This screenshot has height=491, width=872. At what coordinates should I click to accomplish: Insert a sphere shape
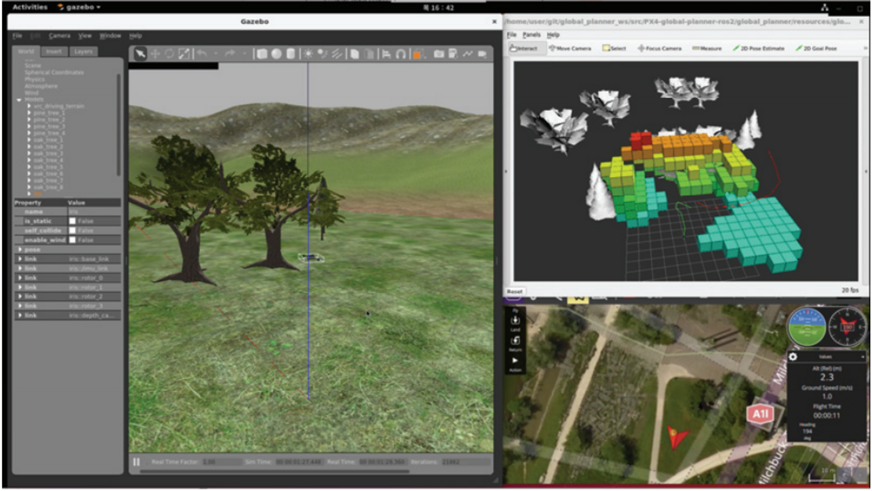click(276, 54)
